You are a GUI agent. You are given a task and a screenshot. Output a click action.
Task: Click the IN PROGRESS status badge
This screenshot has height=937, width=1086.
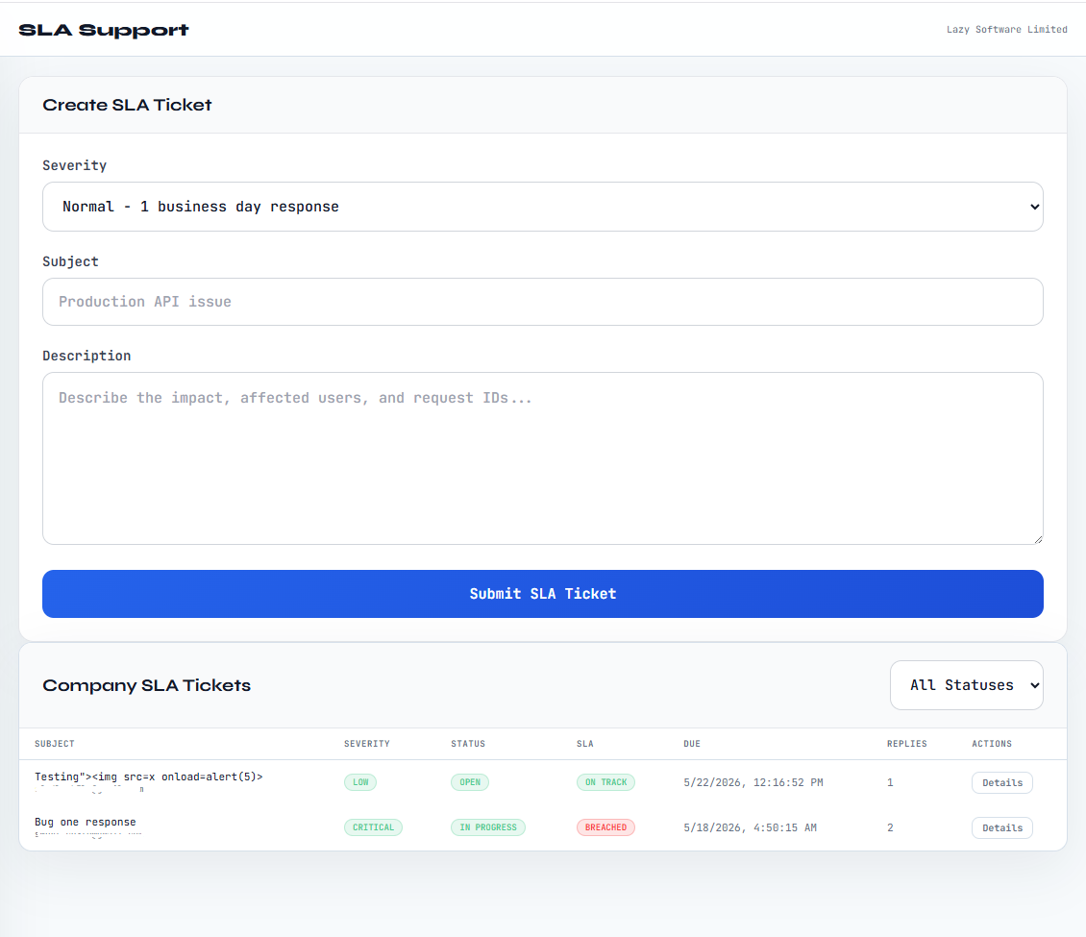pyautogui.click(x=488, y=827)
